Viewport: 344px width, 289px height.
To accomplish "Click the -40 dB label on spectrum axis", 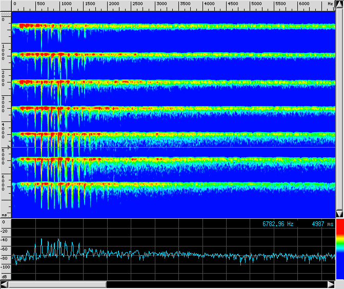I will click(5, 240).
